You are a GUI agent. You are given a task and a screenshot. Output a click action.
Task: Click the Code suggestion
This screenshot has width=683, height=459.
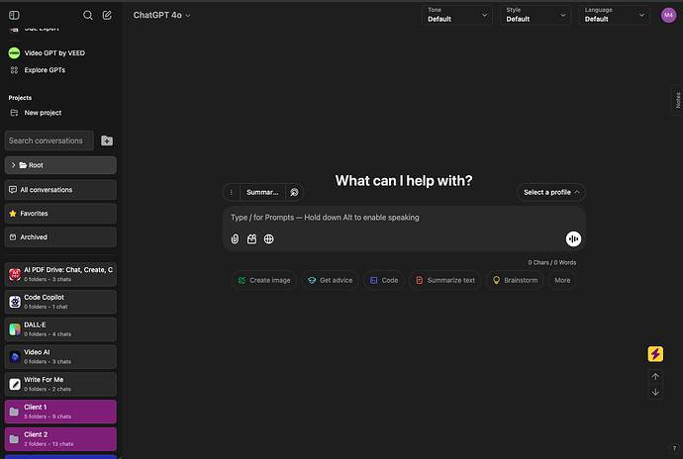(x=384, y=280)
